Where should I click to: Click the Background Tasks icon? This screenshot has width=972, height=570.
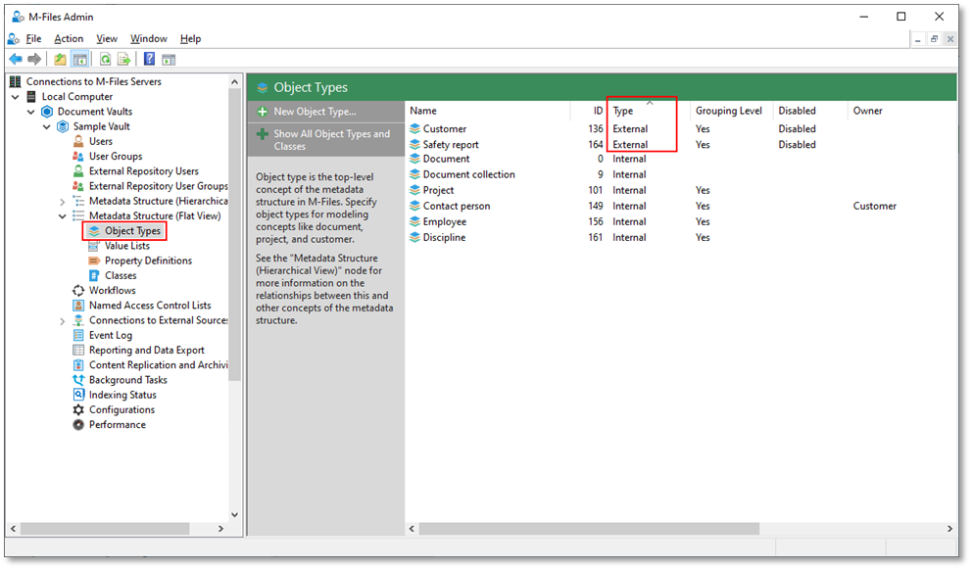[x=78, y=380]
